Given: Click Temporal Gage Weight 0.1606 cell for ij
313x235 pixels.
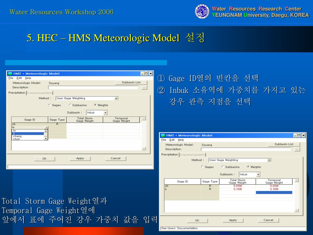Looking at the screenshot, I should (274, 189).
